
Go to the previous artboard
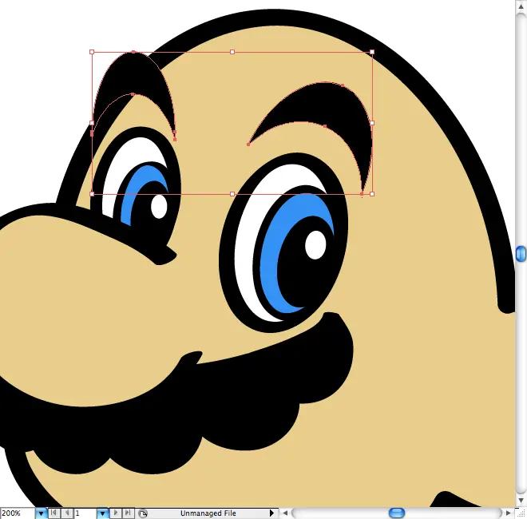coord(67,513)
